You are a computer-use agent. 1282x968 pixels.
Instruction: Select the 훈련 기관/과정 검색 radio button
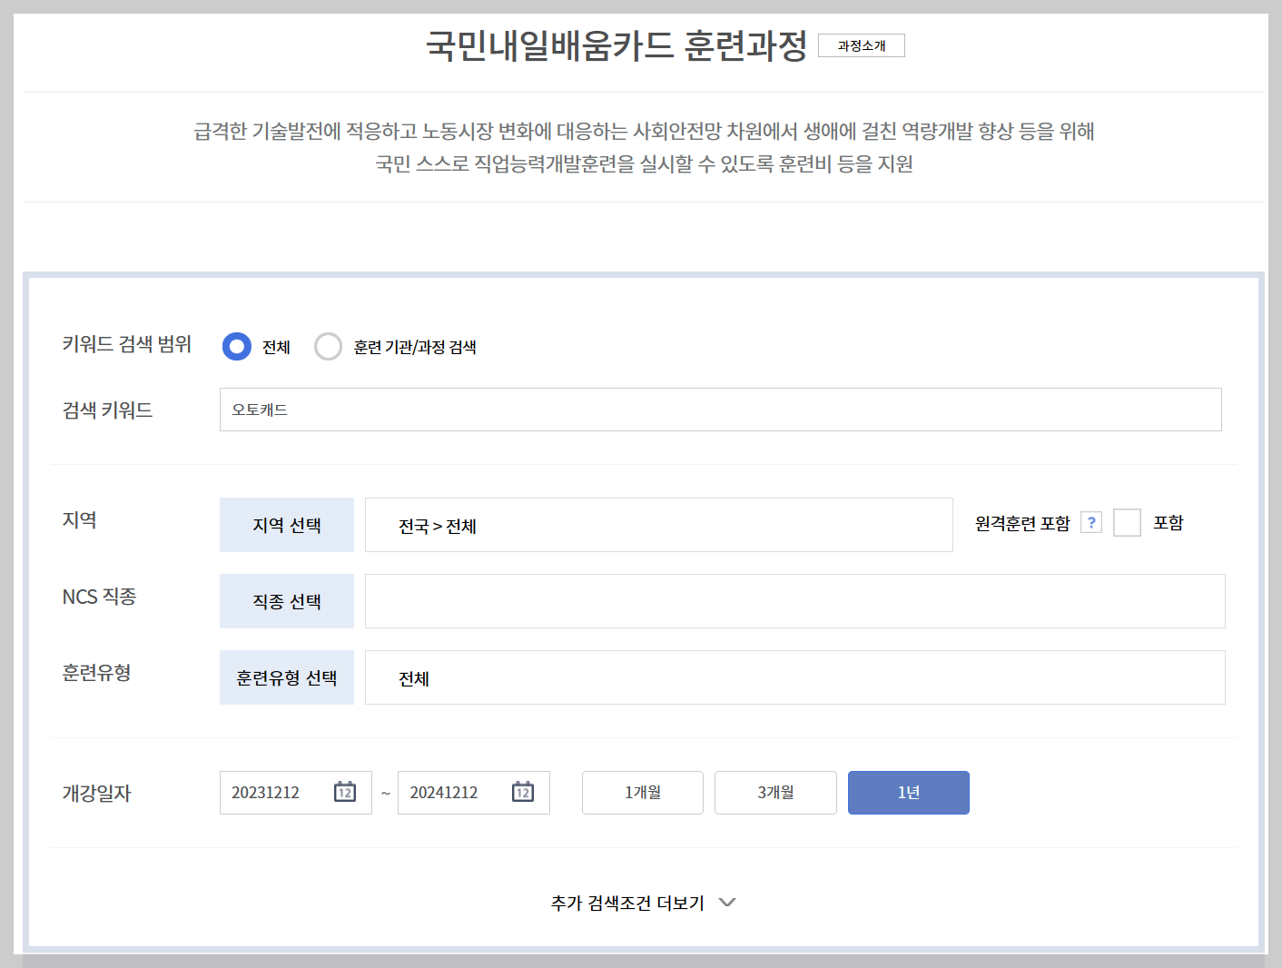(x=328, y=346)
